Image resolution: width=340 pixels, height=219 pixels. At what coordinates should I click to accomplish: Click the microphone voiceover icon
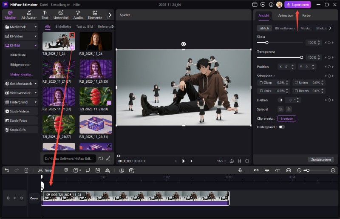[240, 170]
